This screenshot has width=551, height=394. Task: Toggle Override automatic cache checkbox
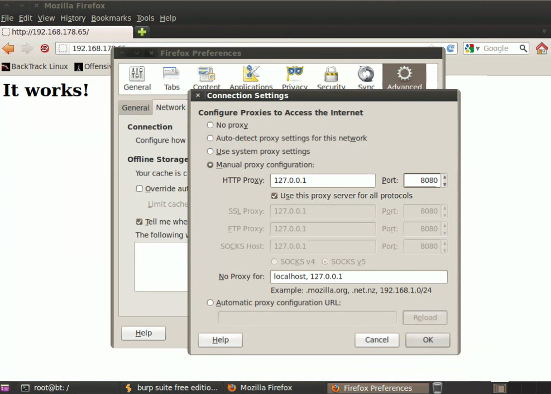[x=139, y=189]
